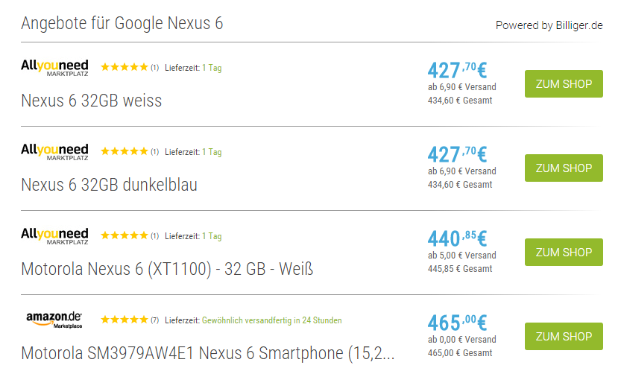Click the 465,00 € Amazon price
Screen dimensions: 624x371
coord(456,323)
